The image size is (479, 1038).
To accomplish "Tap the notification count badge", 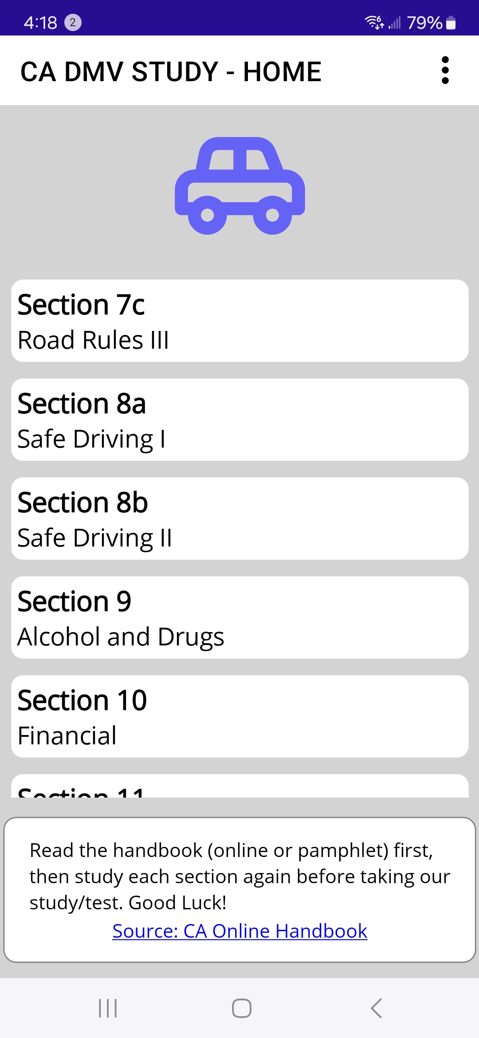I will 73,23.
